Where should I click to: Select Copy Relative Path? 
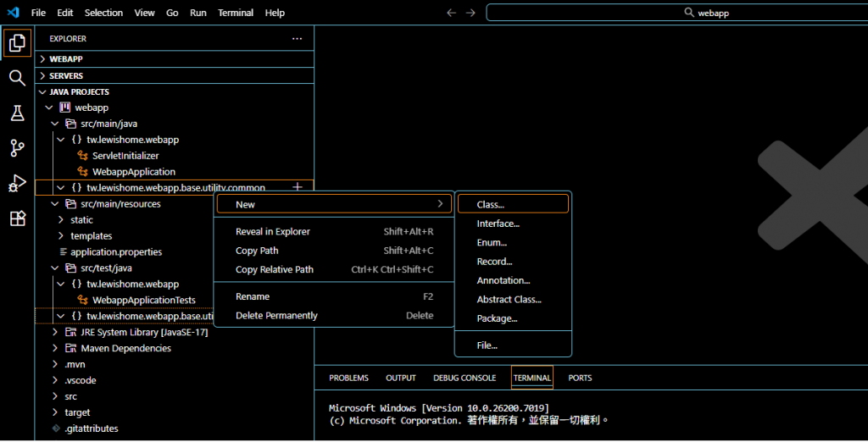point(334,269)
